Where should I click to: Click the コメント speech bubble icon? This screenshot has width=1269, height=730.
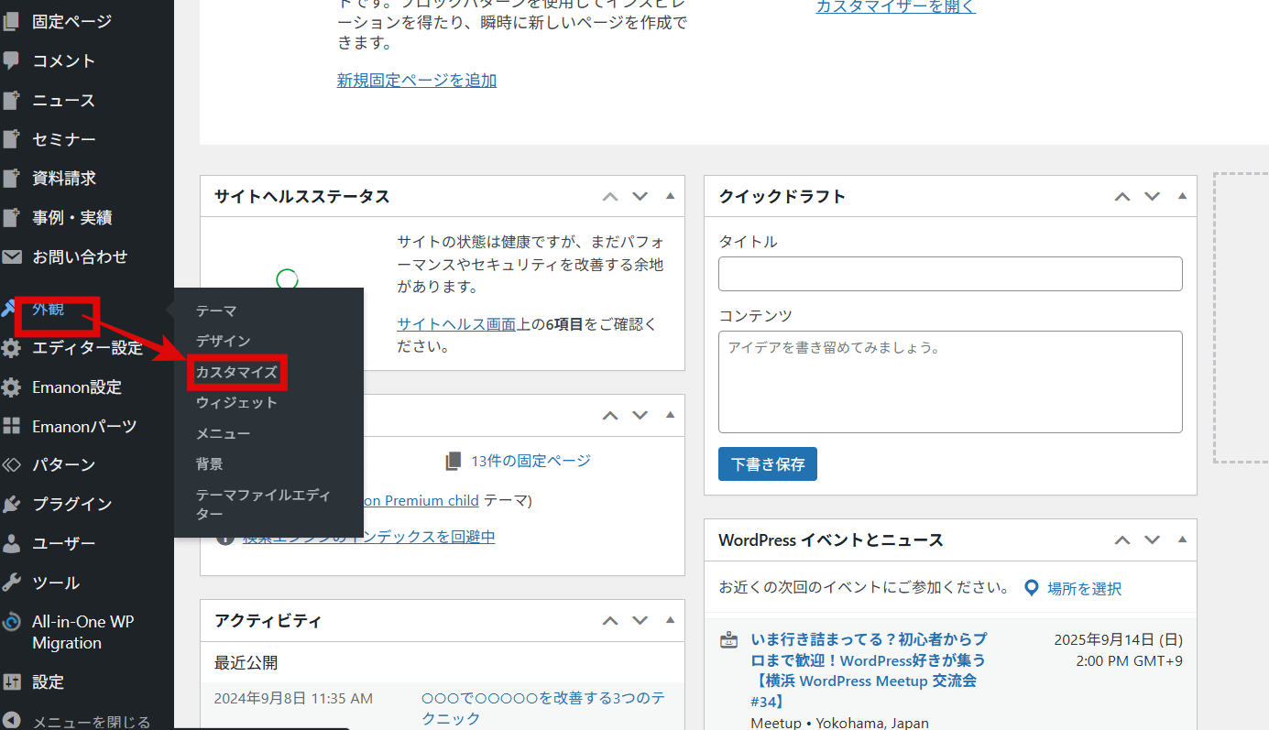tap(12, 61)
